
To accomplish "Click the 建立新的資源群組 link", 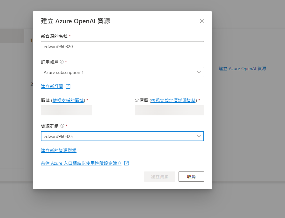I will point(59,150).
